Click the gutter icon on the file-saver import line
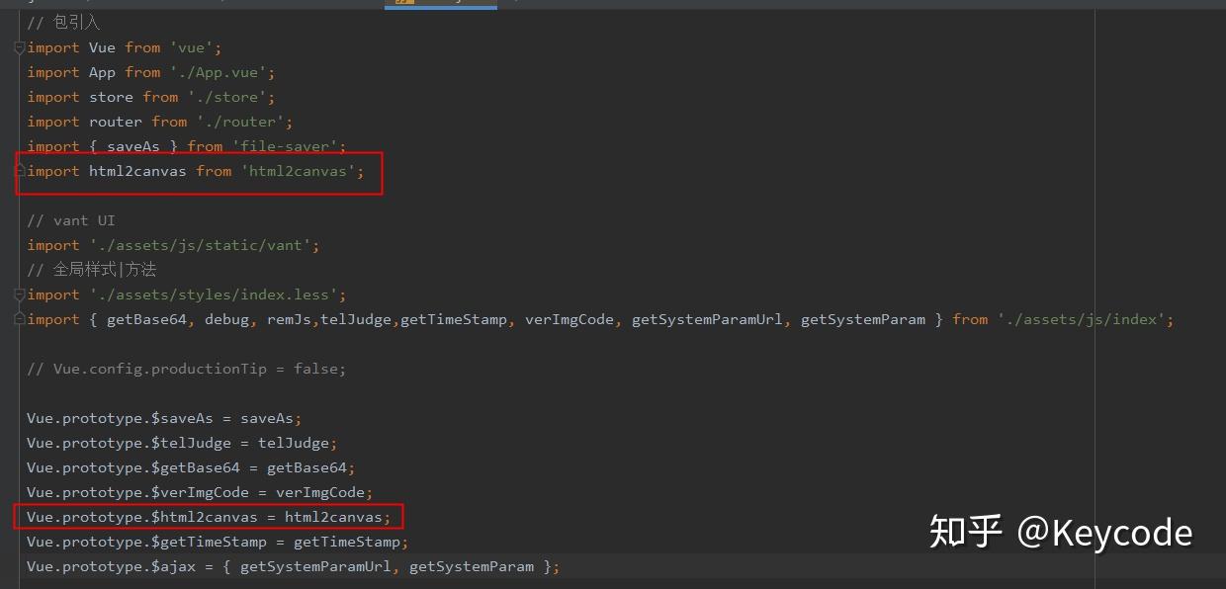1226x589 pixels. 18,145
